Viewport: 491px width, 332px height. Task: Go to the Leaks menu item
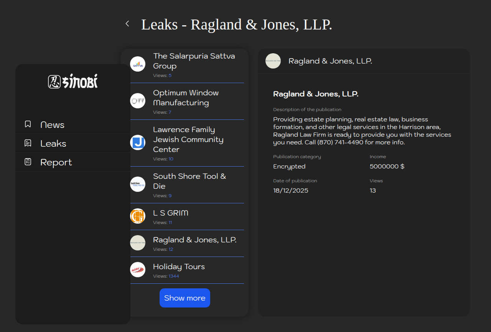(x=53, y=144)
